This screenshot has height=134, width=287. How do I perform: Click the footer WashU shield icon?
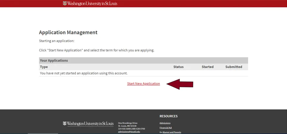coord(65,123)
